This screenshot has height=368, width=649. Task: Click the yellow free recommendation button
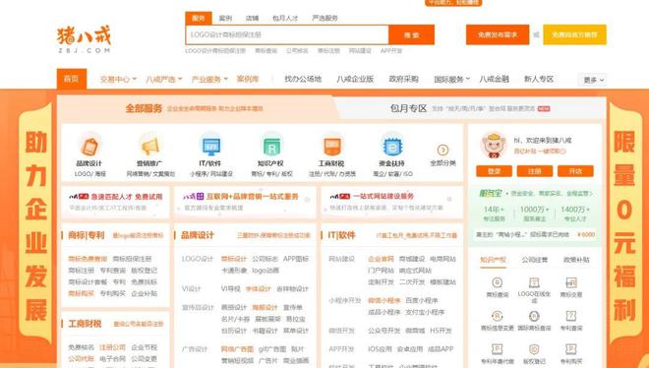[575, 34]
